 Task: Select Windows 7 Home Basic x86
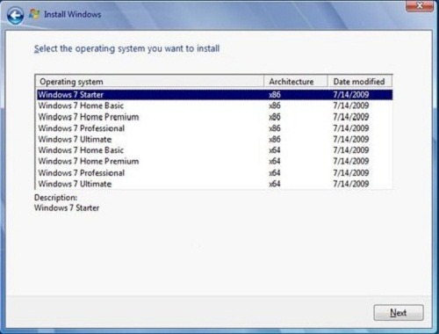click(x=215, y=105)
